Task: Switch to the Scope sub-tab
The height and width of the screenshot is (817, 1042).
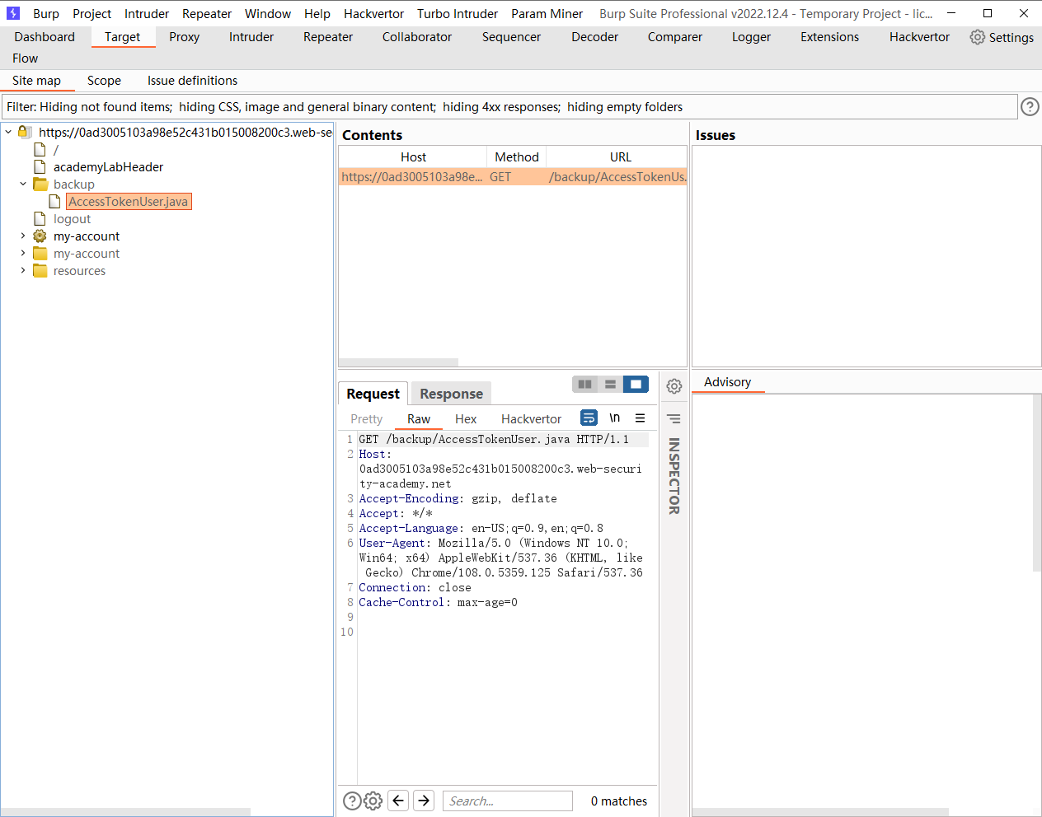Action: pyautogui.click(x=104, y=81)
